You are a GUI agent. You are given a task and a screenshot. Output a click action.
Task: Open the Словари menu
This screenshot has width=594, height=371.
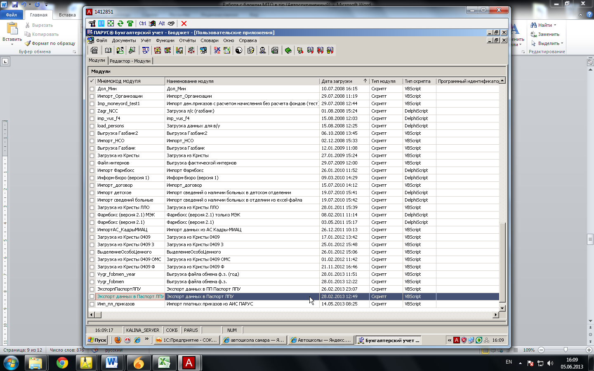(x=209, y=40)
